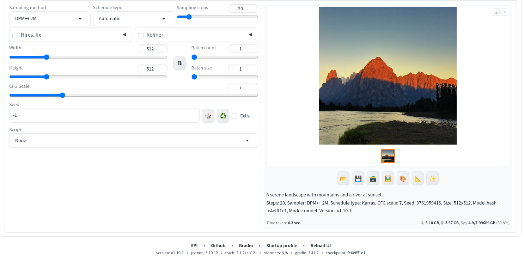Open the Sampling method dropdown

[x=50, y=19]
